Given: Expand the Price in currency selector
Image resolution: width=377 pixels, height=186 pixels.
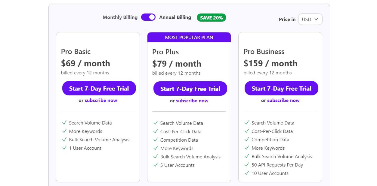Looking at the screenshot, I should coord(310,19).
